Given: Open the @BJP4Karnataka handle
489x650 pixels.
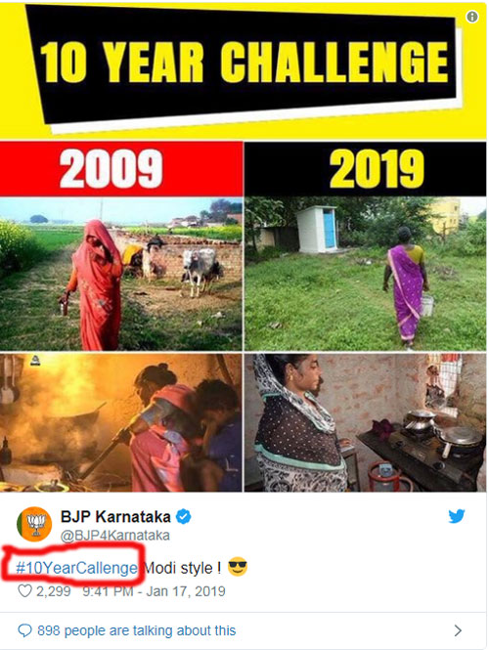Looking at the screenshot, I should click(115, 536).
